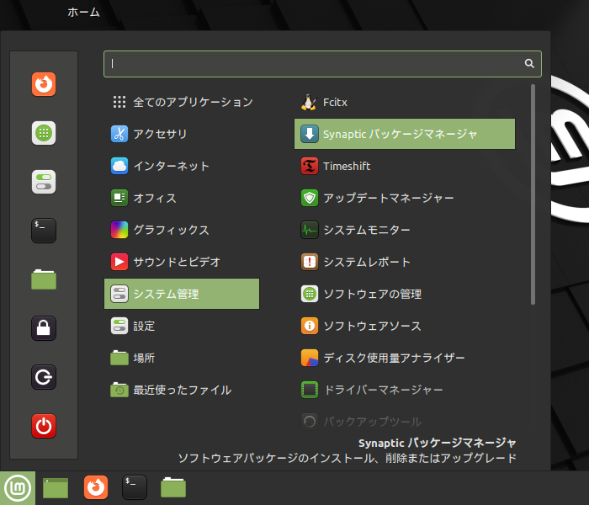Click the application list scrollbar
Image resolution: width=589 pixels, height=505 pixels.
(533, 194)
